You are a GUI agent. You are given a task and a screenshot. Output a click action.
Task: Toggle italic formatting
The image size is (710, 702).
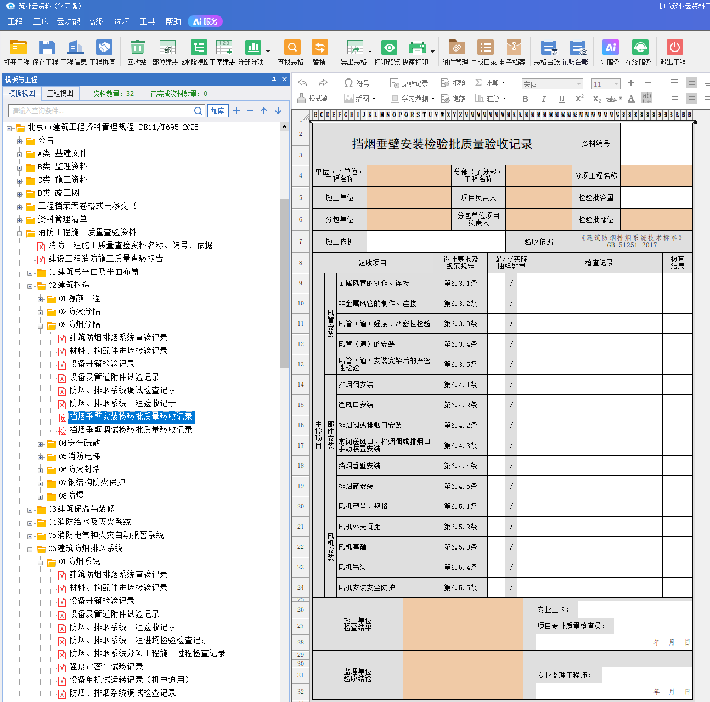click(543, 99)
